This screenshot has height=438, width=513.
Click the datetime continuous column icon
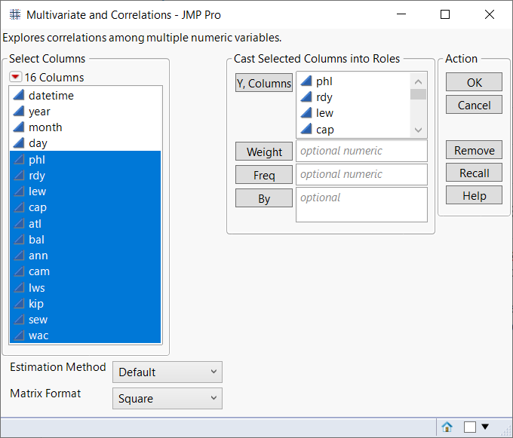18,96
